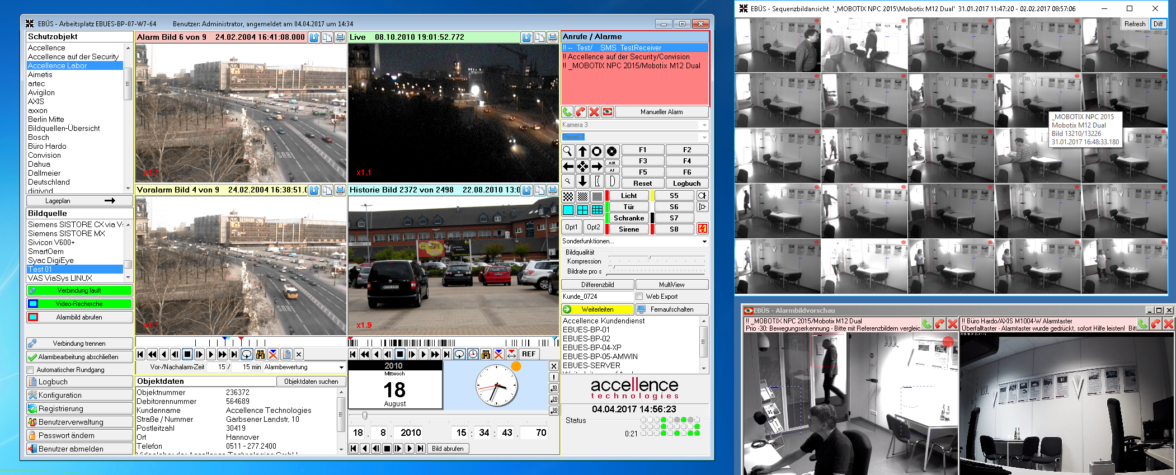Click the document icon in alarm playback toolbar
1176x475 pixels.
(286, 354)
